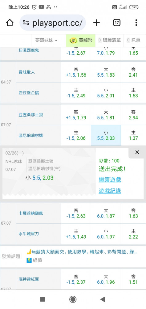This screenshot has height=309, width=146.
Task: Open the 買噱幣 tab
Action: coord(81,40)
